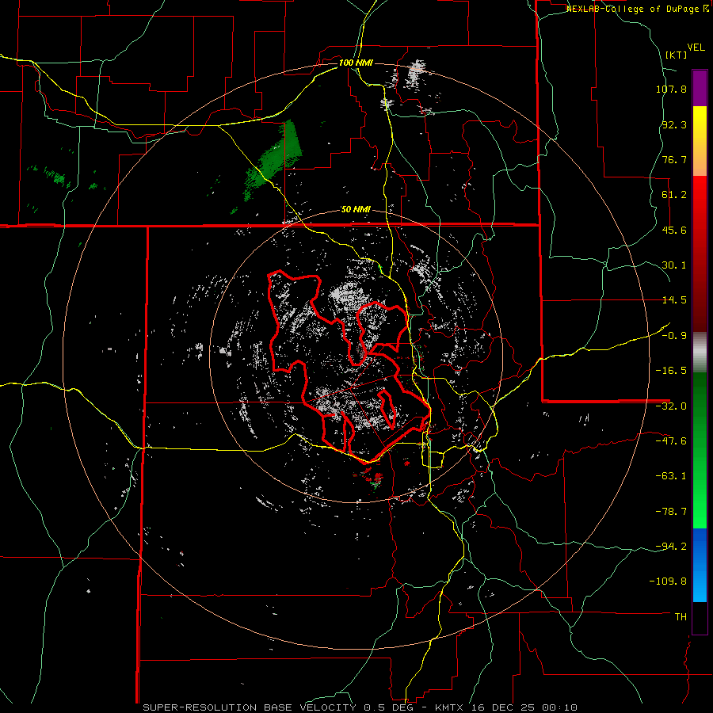Click the red segment of the color bar
Image resolution: width=713 pixels, height=713 pixels.
click(700, 254)
